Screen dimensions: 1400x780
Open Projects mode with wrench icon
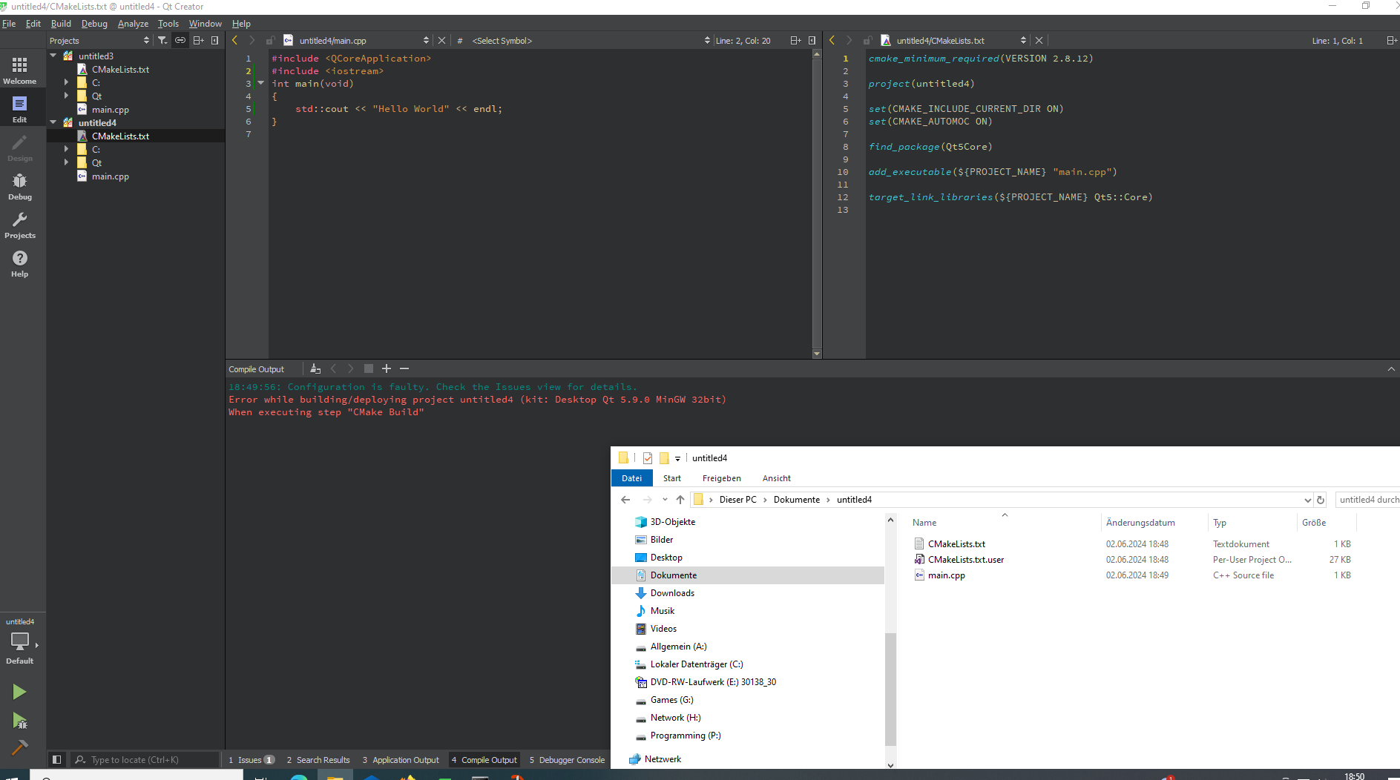click(20, 225)
